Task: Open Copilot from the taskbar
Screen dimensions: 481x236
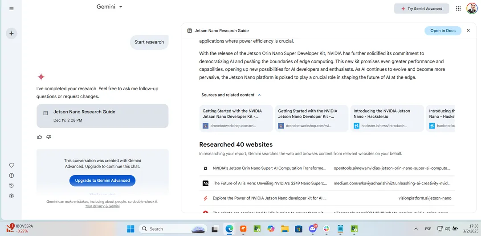Action: [x=271, y=228]
